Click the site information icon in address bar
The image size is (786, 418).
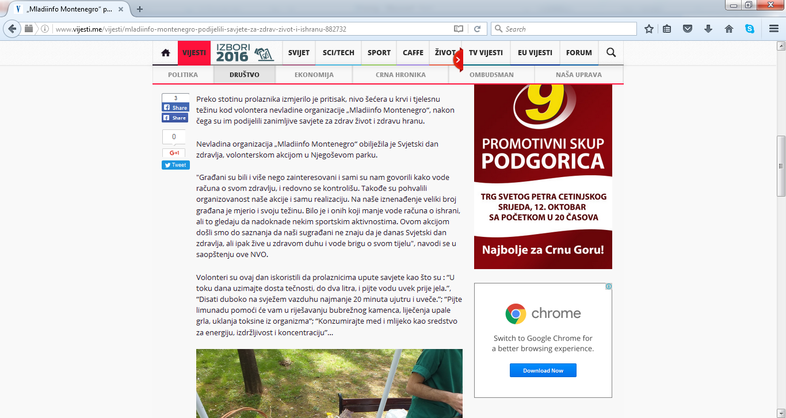45,29
